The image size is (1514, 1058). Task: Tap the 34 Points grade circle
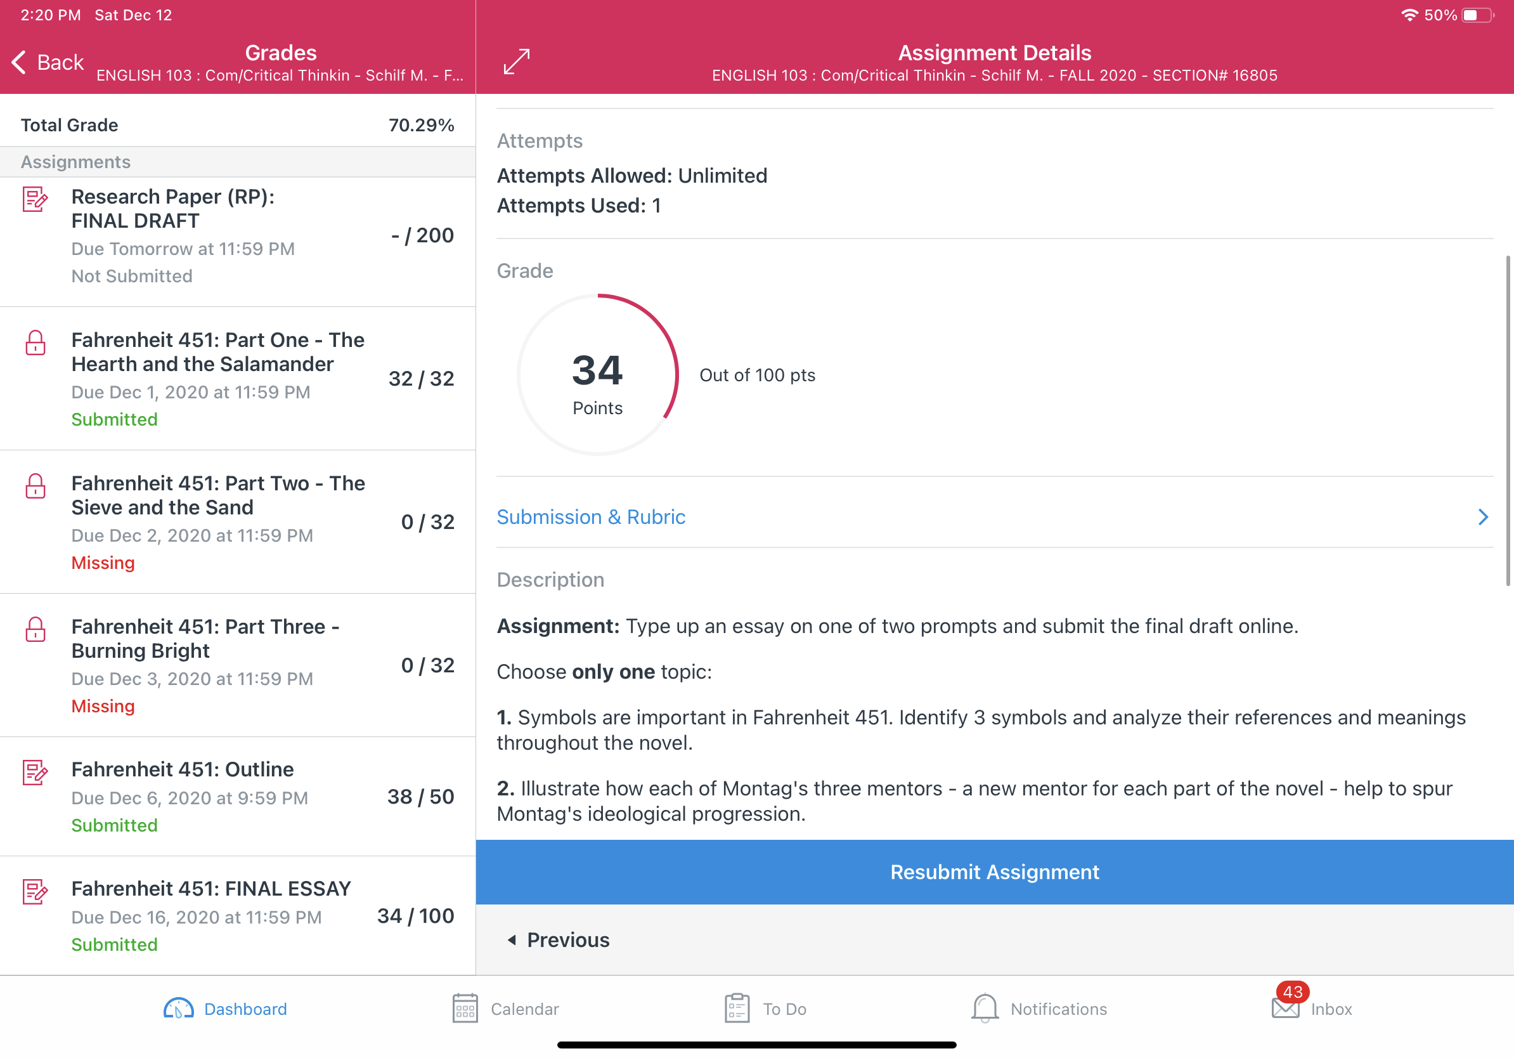(x=597, y=375)
